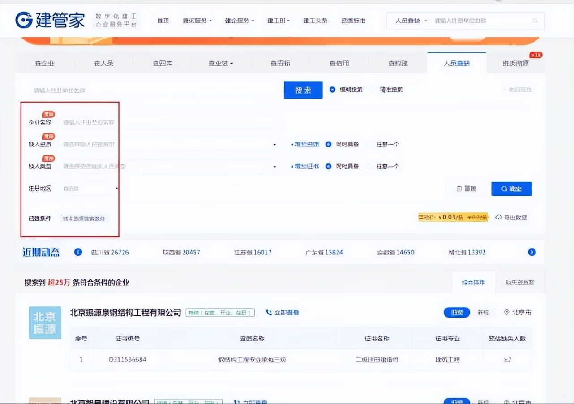Click the 存续（在营、开业、在册）status tag
Image resolution: width=574 pixels, height=404 pixels.
tap(220, 313)
